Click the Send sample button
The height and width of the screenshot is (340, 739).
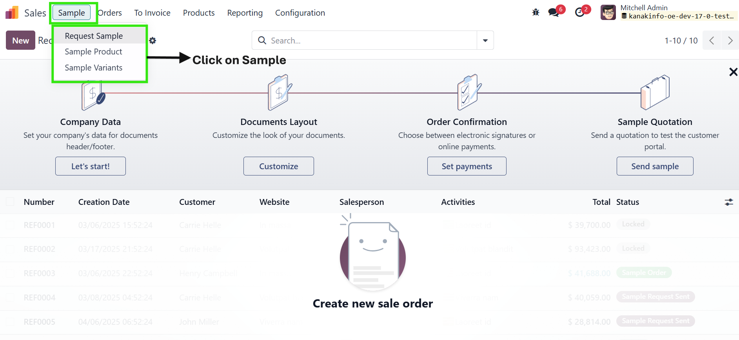(x=655, y=166)
